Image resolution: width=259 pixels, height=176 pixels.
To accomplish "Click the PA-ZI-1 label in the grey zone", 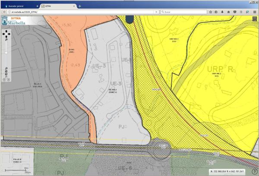I will point(38,85).
